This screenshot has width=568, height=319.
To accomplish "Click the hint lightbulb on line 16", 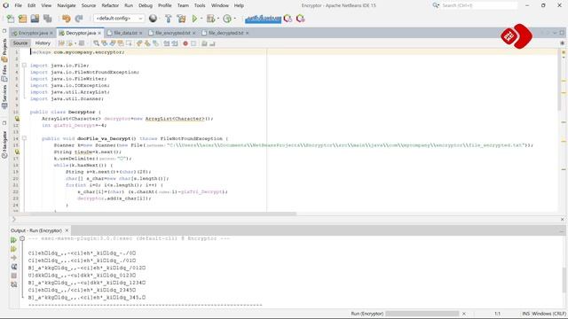I will pos(17,152).
